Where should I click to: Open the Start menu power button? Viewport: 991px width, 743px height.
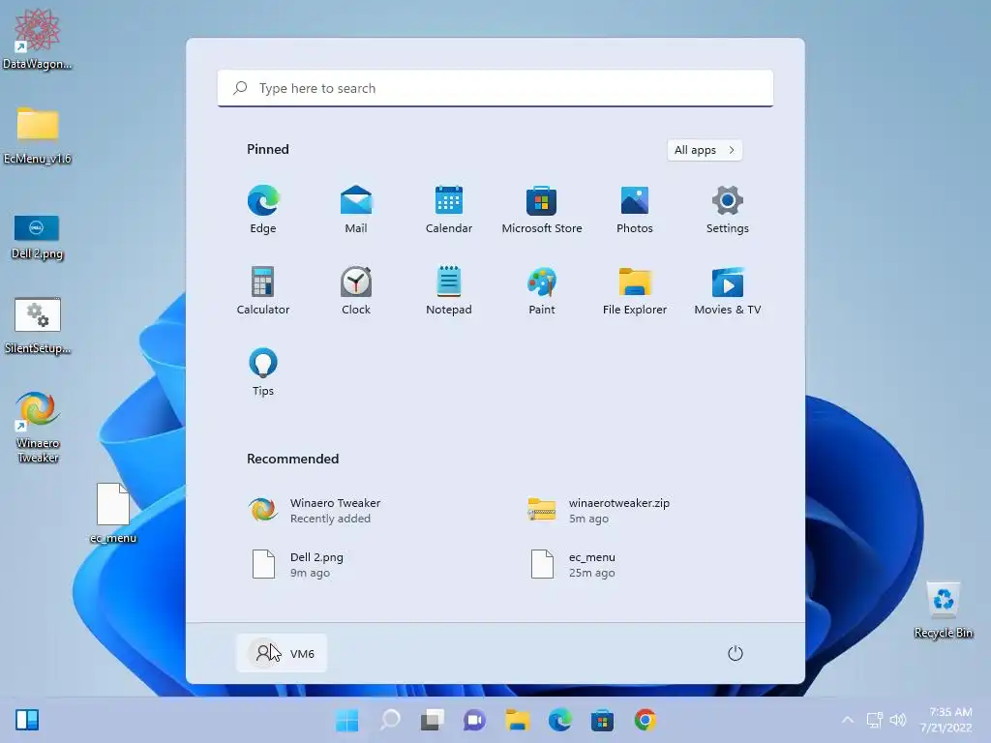[x=736, y=653]
